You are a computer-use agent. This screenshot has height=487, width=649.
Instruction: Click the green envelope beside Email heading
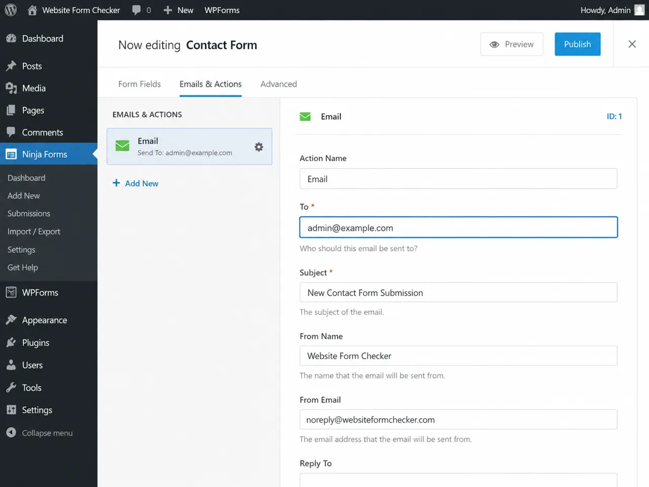tap(305, 117)
